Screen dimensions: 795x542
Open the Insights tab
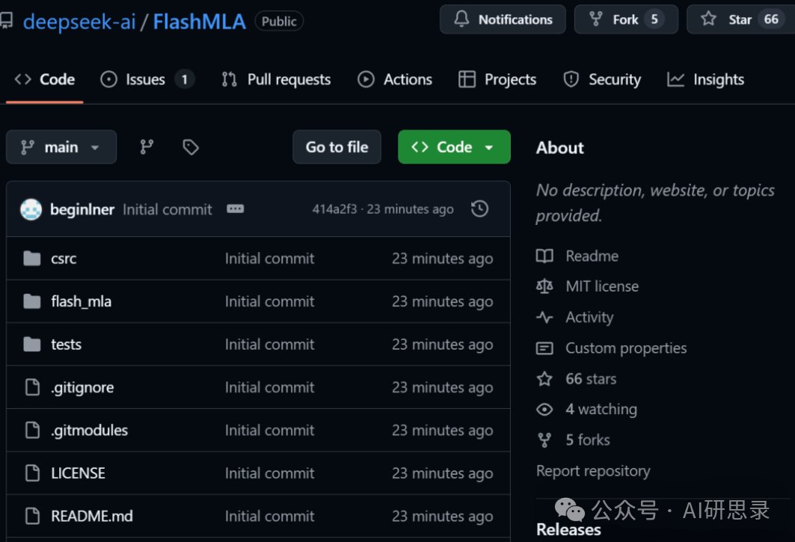point(705,79)
